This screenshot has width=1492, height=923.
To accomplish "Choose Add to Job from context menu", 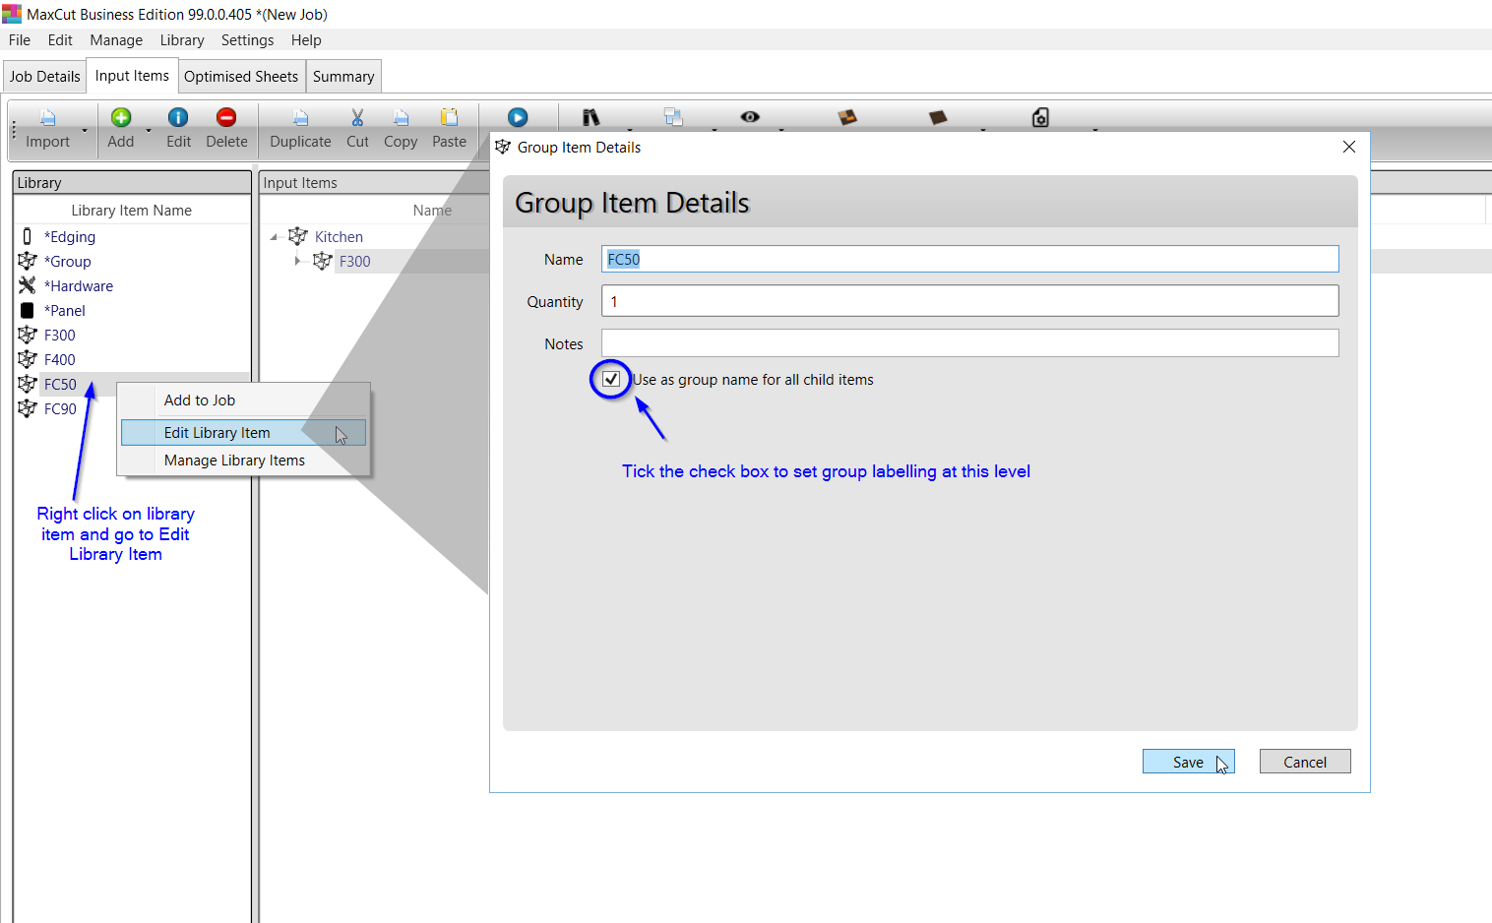I will tap(243, 400).
